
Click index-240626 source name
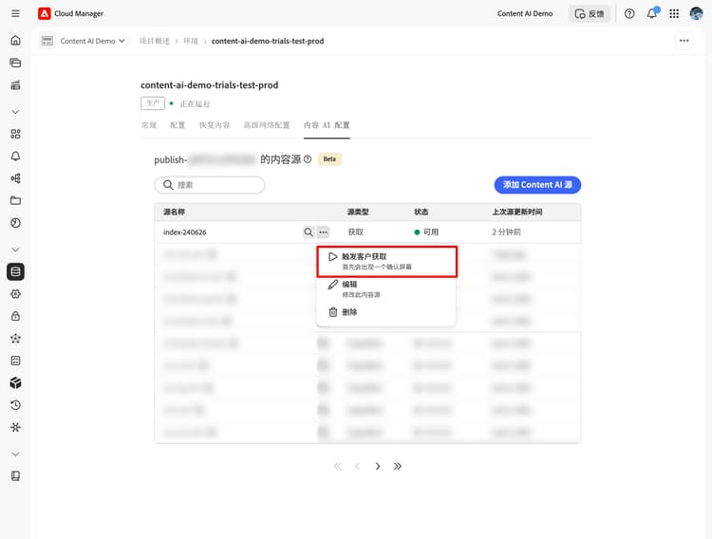(x=185, y=232)
